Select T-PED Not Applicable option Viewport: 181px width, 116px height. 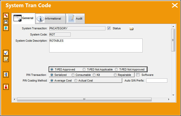click(84, 69)
